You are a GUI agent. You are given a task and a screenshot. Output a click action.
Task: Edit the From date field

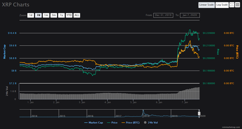163,15
